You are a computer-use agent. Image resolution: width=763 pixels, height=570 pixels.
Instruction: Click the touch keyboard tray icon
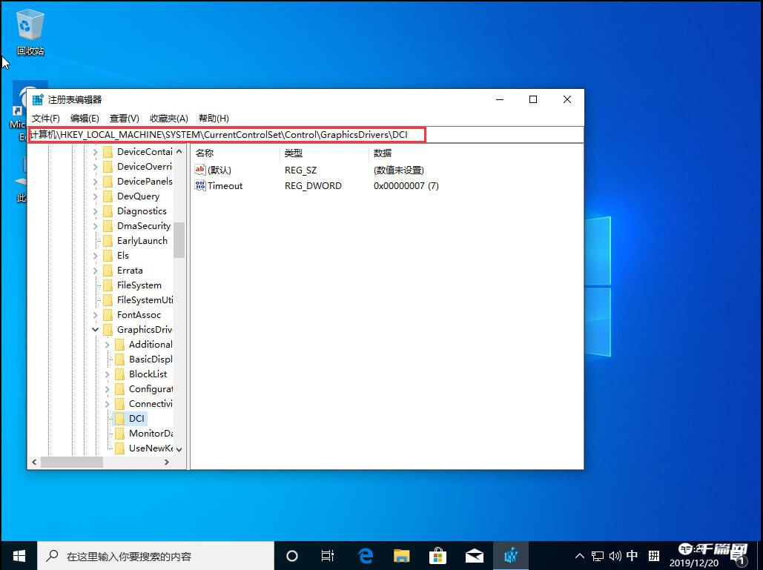[653, 555]
